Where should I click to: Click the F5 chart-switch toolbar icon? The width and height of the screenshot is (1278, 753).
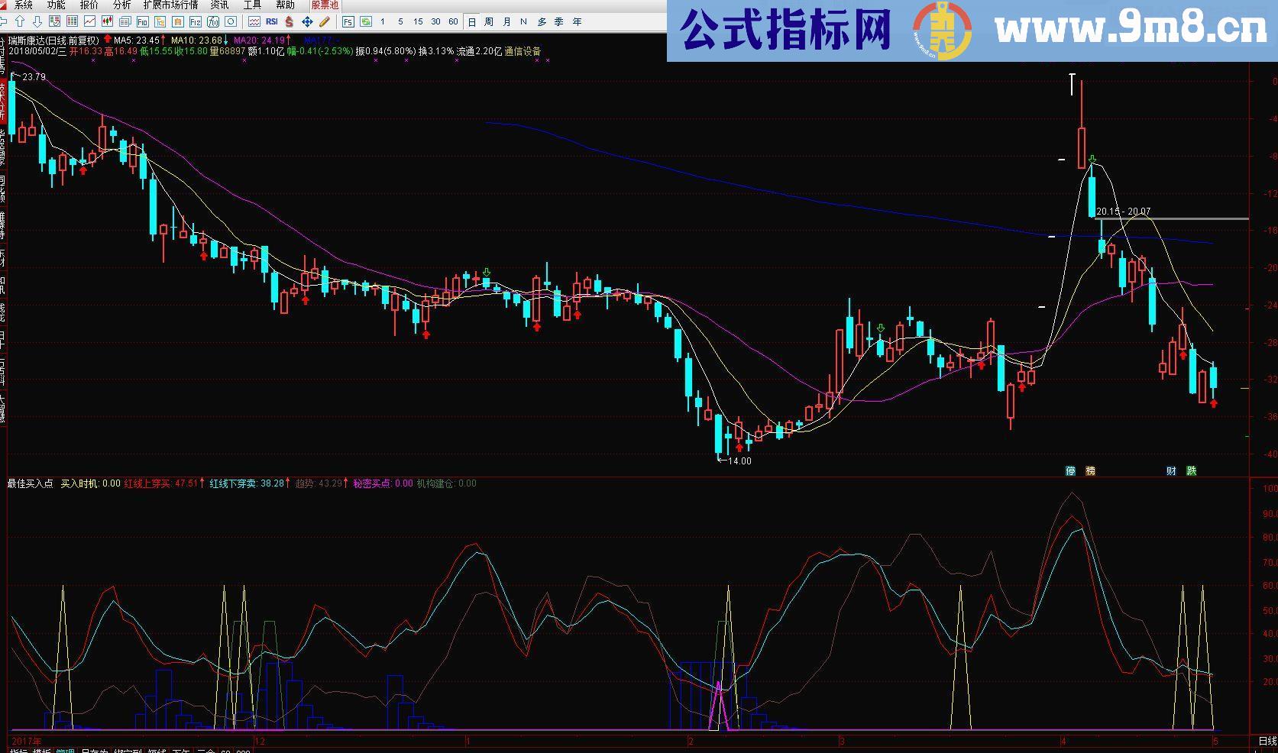[x=348, y=21]
